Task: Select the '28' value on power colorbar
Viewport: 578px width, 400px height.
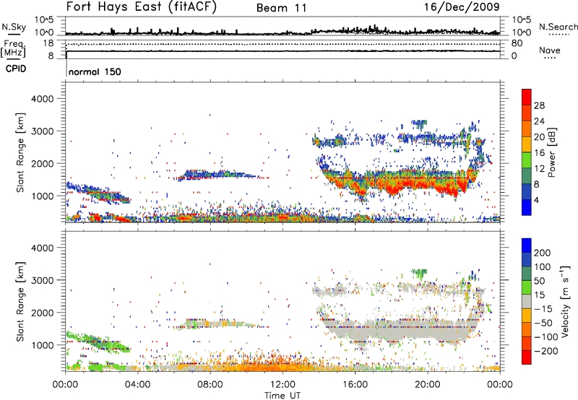Action: pos(539,105)
